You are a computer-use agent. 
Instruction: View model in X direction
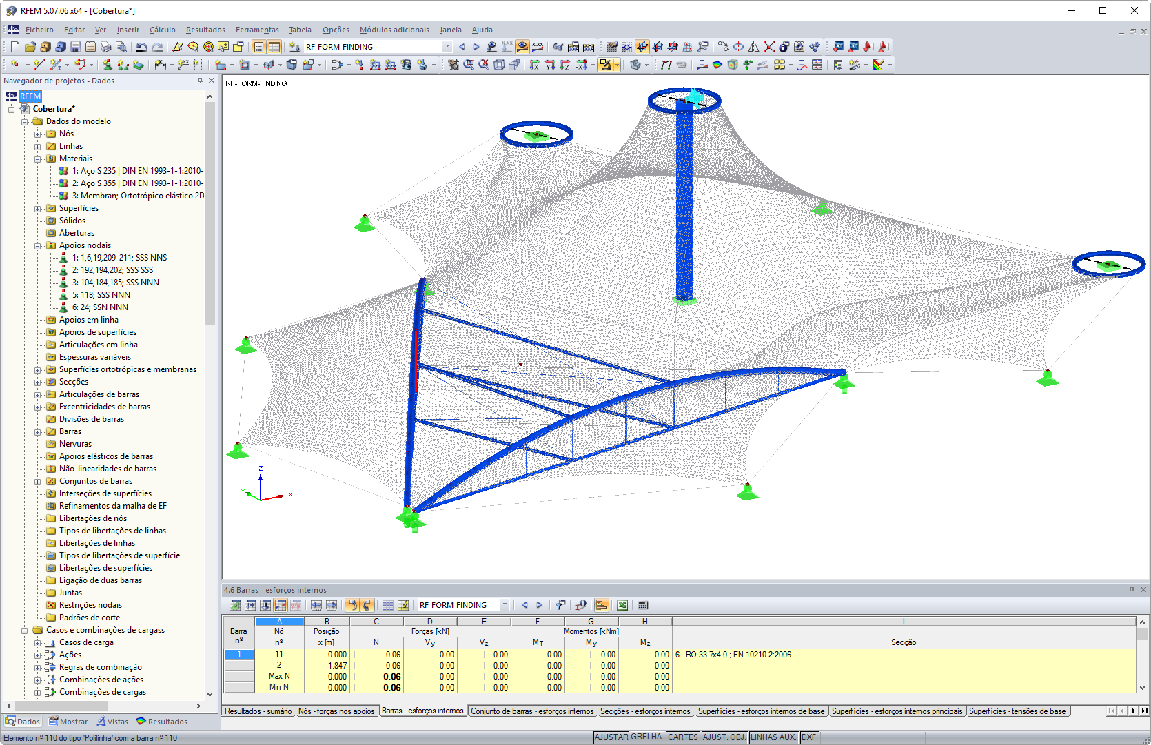click(534, 65)
